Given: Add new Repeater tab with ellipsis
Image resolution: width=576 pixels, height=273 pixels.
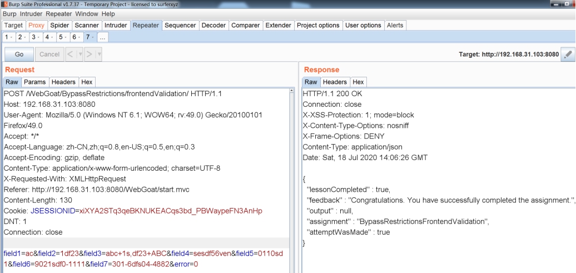Looking at the screenshot, I should coord(103,37).
